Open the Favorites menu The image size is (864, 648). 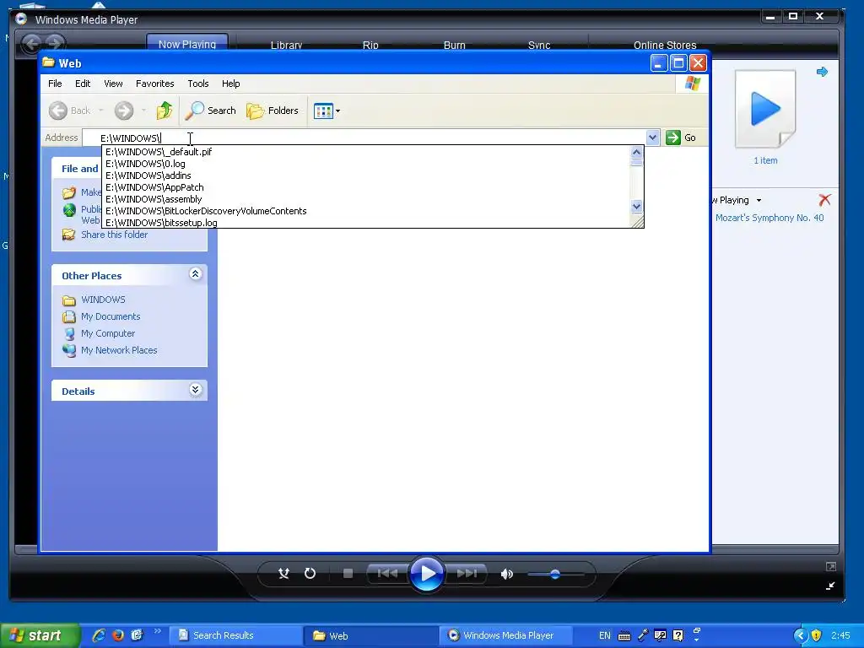[x=155, y=84]
